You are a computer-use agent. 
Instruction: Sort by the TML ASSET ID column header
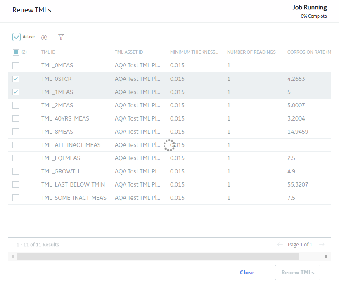129,52
